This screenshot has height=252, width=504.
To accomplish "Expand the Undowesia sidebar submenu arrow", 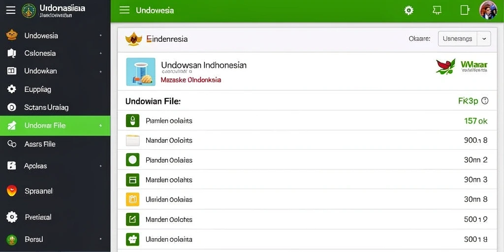I will tap(101, 35).
